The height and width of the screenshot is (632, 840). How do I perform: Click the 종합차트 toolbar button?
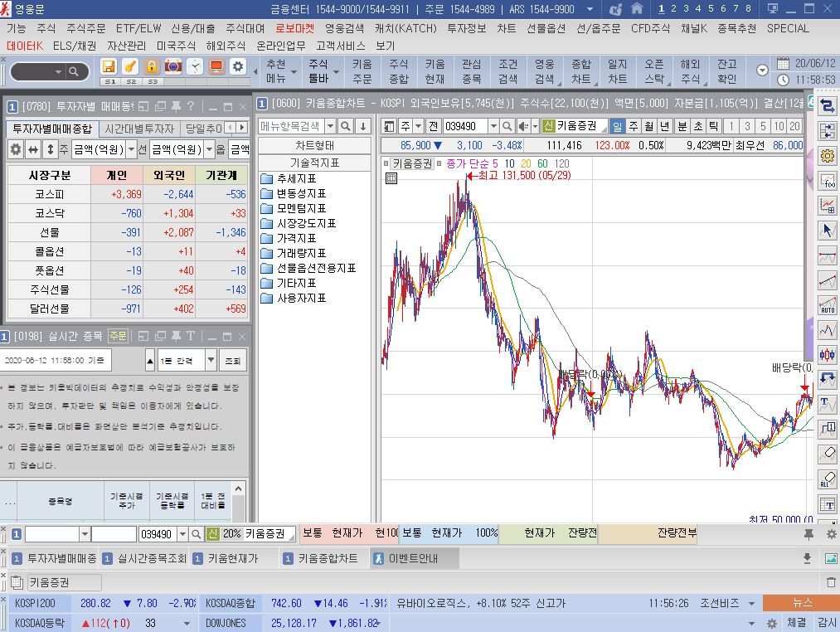coord(580,72)
